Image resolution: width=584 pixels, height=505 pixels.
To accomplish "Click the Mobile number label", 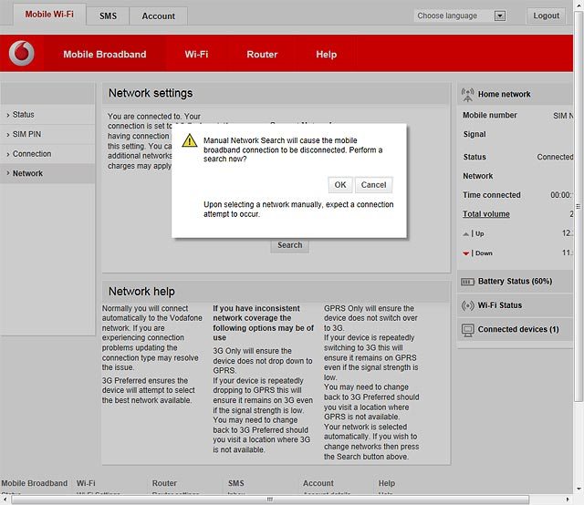I will tap(490, 115).
